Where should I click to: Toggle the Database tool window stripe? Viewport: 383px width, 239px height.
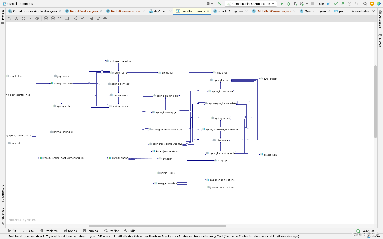click(x=380, y=19)
